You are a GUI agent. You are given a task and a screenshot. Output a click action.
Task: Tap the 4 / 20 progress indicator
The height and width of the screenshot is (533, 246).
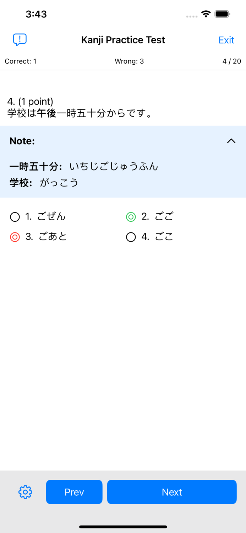click(x=231, y=61)
